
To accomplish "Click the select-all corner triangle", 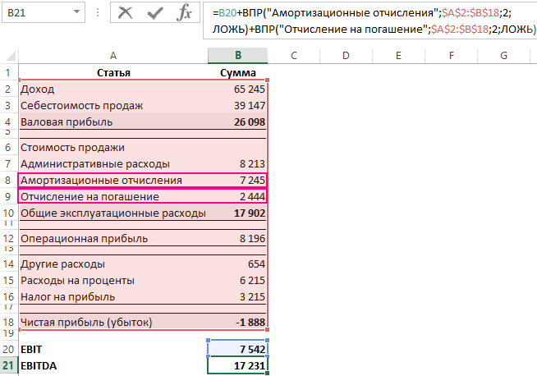I will [x=11, y=56].
